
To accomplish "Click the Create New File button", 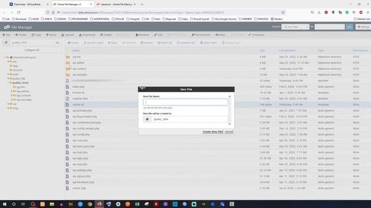I will click(213, 132).
